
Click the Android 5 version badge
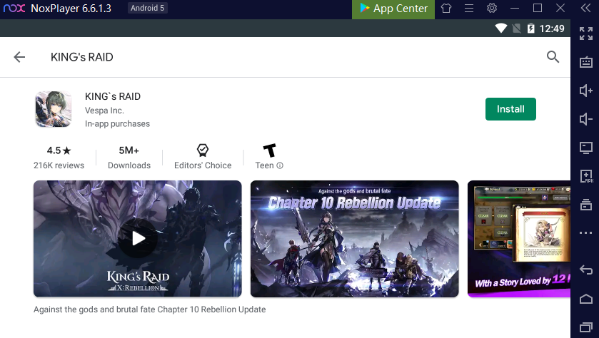point(148,8)
